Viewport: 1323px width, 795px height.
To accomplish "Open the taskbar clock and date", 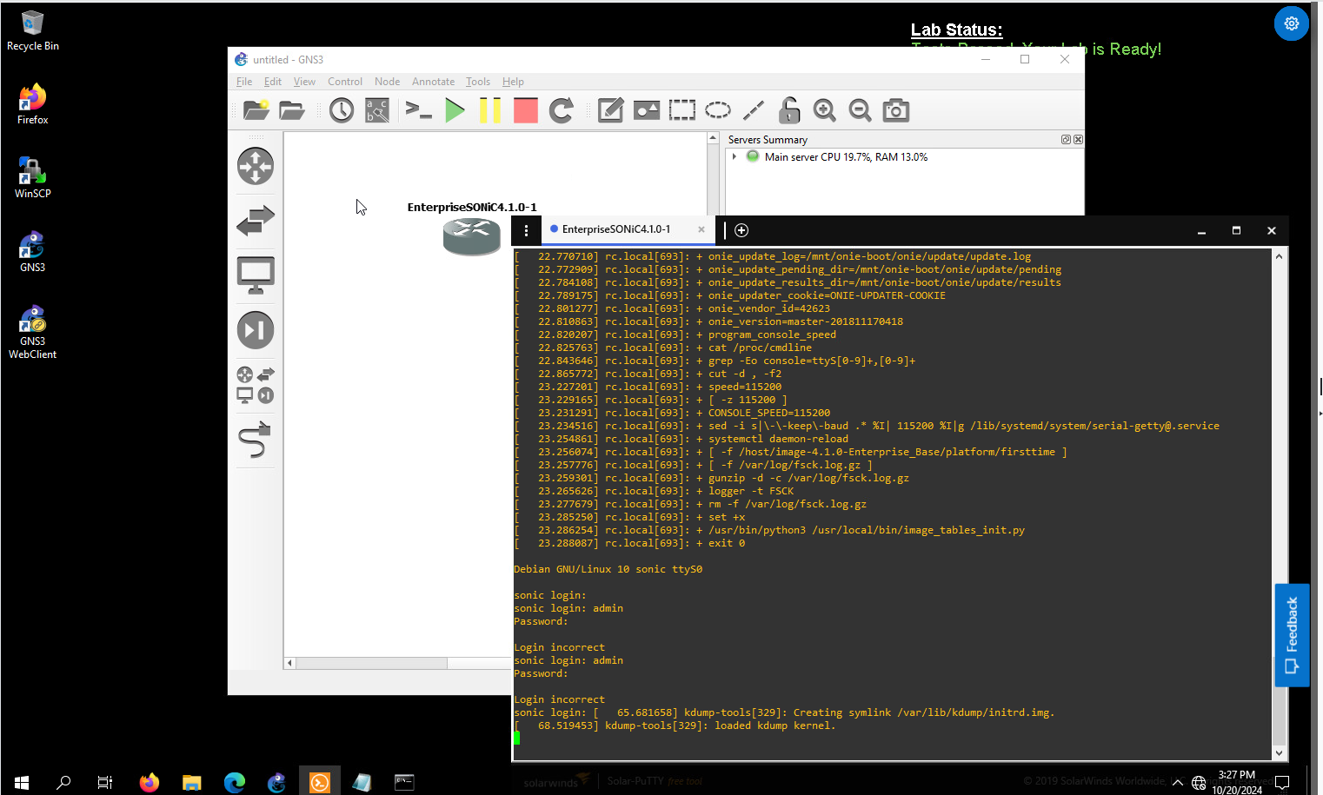I will pyautogui.click(x=1237, y=782).
